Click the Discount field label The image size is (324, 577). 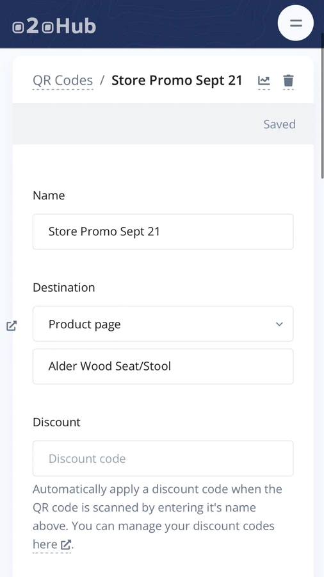(56, 422)
